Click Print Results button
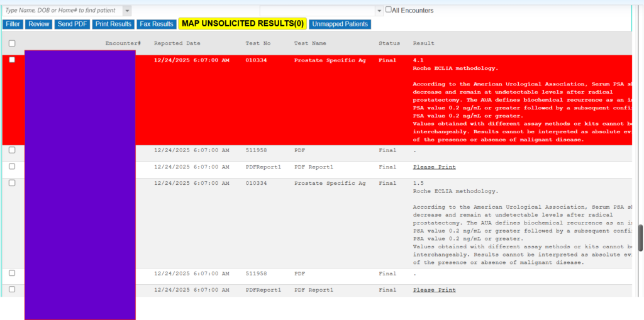Viewport: 644px width, 320px height. click(x=113, y=24)
